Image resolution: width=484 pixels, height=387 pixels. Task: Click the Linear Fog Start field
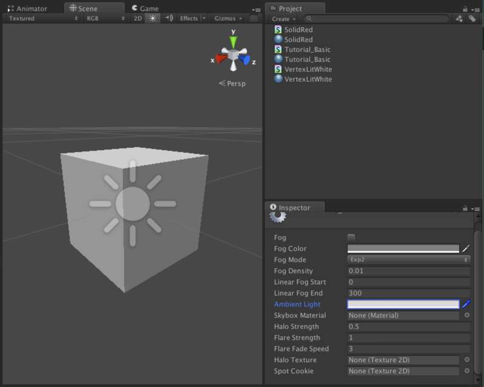pos(409,282)
